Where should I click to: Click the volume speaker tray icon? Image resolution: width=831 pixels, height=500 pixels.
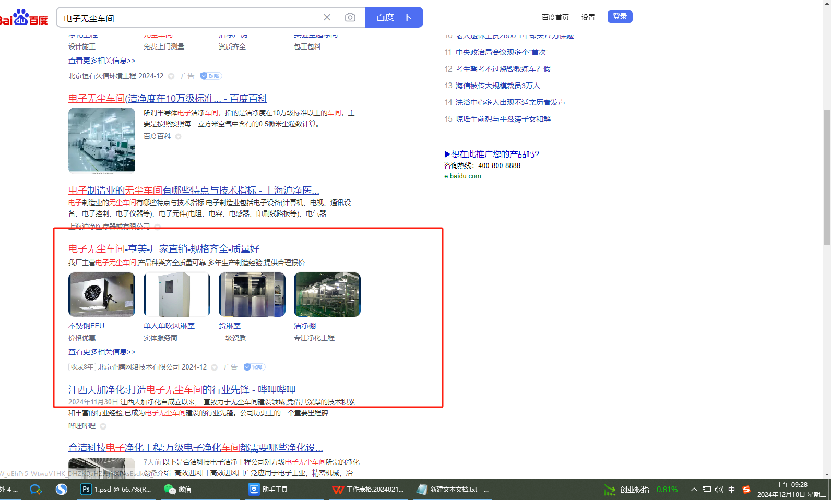(x=719, y=490)
